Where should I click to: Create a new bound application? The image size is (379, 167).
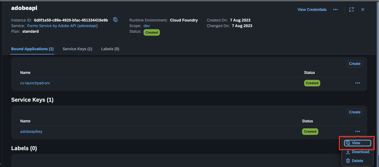355,64
